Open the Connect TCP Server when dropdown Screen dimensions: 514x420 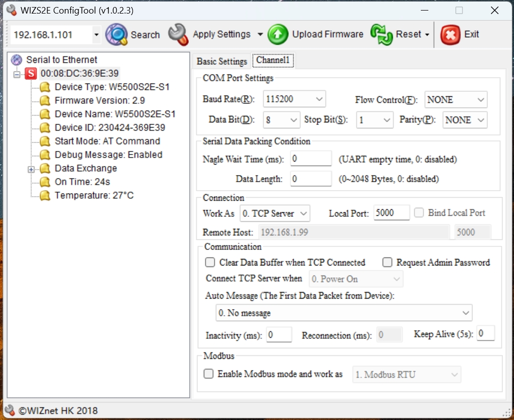(x=356, y=279)
